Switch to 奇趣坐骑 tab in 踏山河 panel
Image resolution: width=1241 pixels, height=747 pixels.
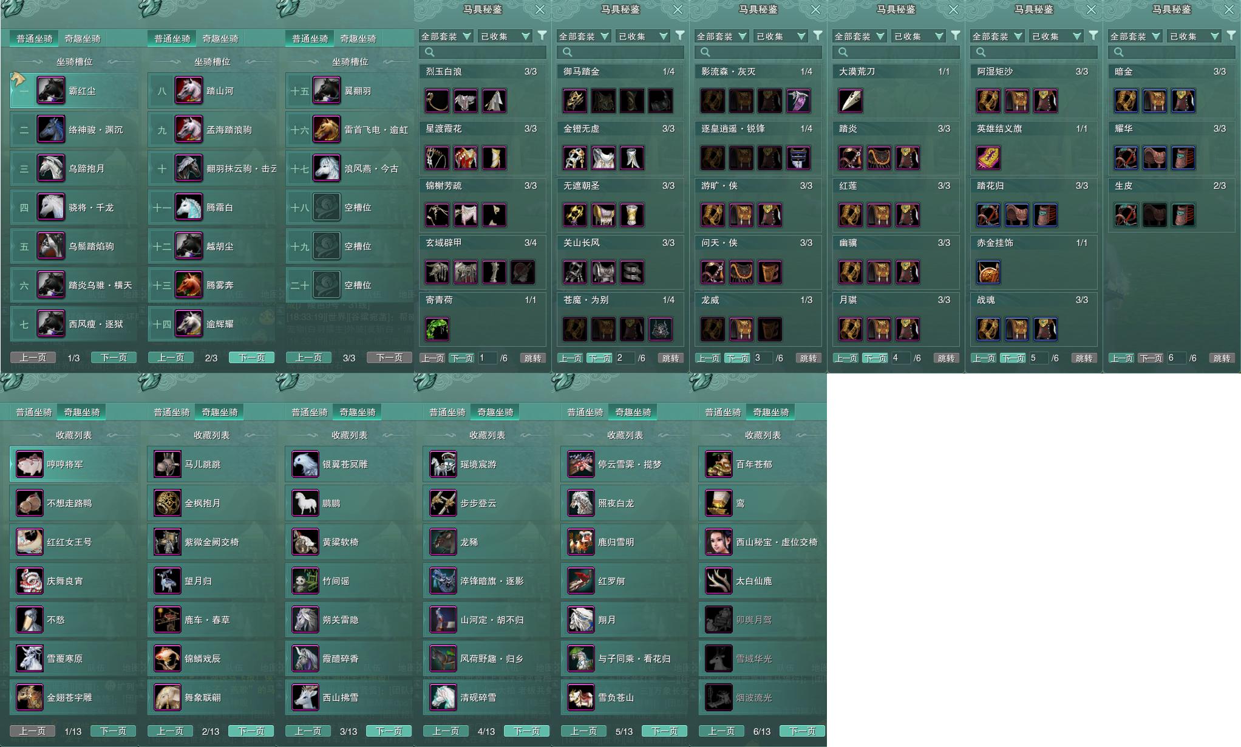pyautogui.click(x=220, y=38)
